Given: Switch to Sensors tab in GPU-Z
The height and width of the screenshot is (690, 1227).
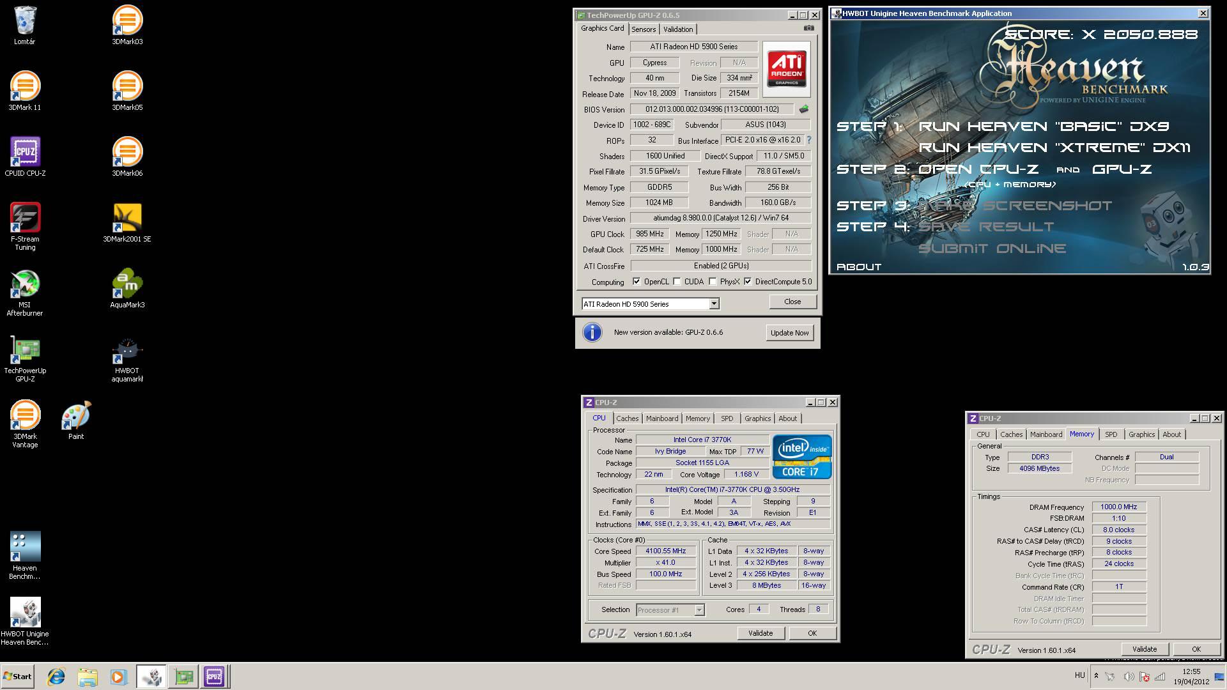Looking at the screenshot, I should click(x=644, y=29).
